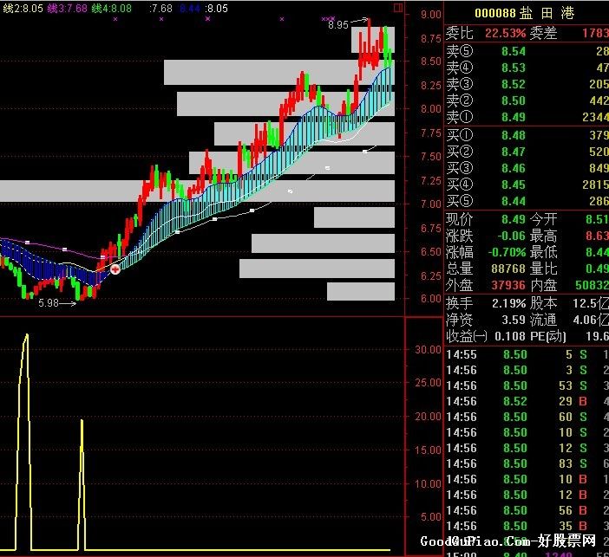The image size is (609, 557).
Task: Open the GoodGuPiao.Com watermark link
Action: [508, 541]
